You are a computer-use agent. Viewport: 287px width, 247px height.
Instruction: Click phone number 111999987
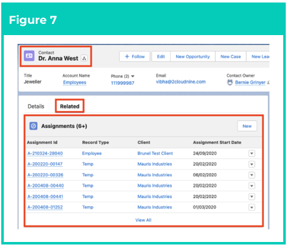pos(123,83)
